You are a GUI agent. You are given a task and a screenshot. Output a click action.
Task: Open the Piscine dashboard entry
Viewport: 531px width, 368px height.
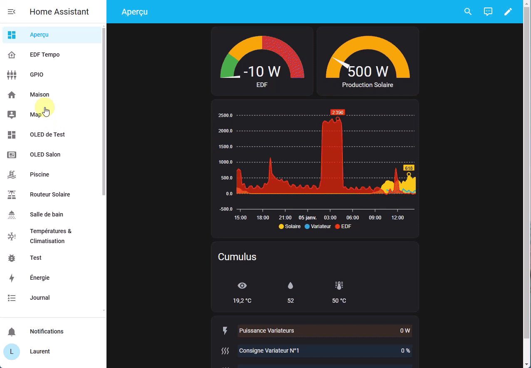tap(52, 175)
